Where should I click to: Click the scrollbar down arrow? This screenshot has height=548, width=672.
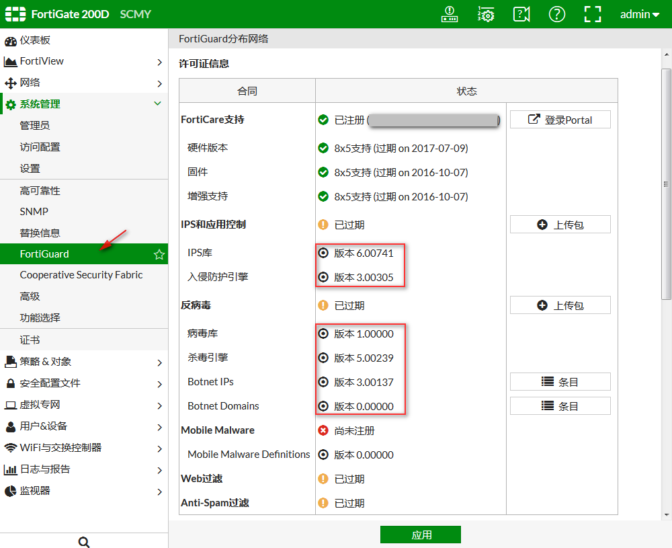(666, 514)
